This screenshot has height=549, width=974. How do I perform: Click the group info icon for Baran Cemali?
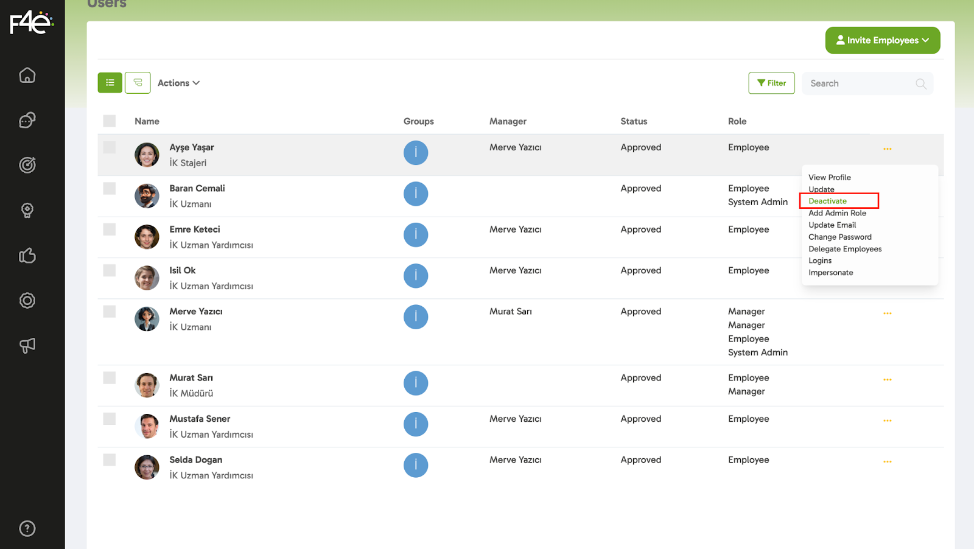416,194
